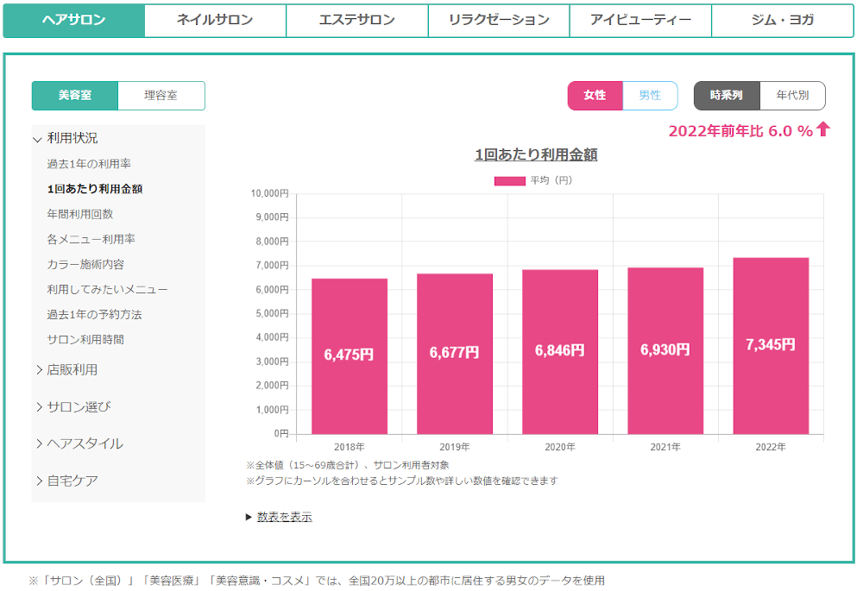Select the 時系列 view mode
Screen dimensions: 863x591
point(727,96)
